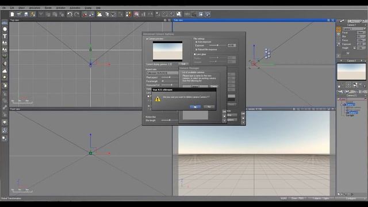Image resolution: width=368 pixels, height=207 pixels.
Task: Open the Edit menu
Action: 12,7
